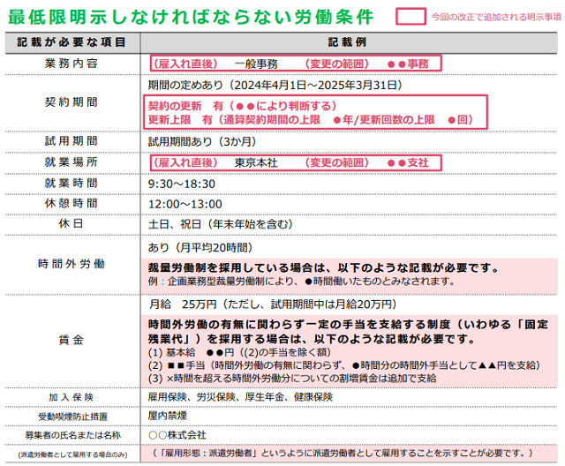
Task: Click the value 9:30～18:30
Action: (x=182, y=184)
